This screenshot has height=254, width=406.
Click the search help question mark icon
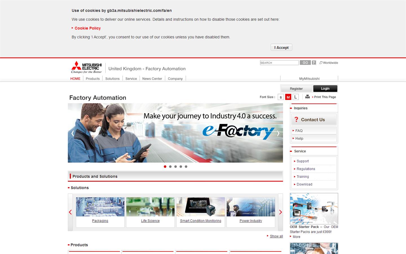(314, 63)
